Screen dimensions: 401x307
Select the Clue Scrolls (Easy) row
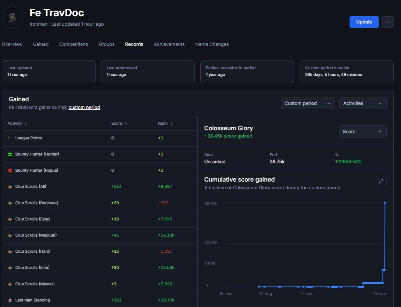100,219
